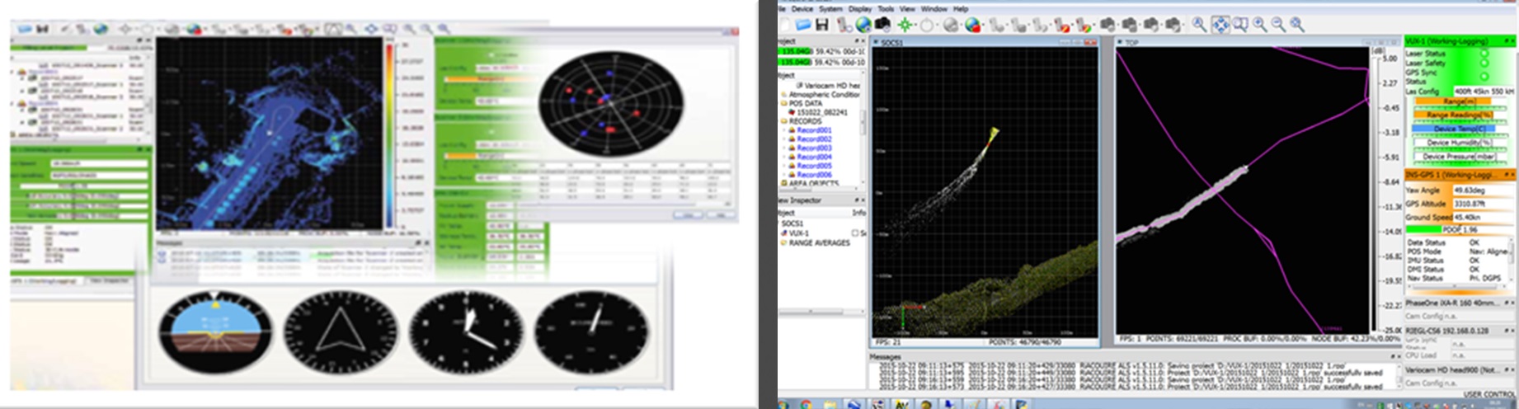Click the globe with red marker icon
This screenshot has width=1519, height=409.
tap(974, 26)
